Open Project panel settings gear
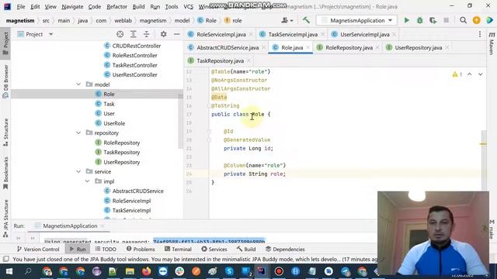 click(163, 34)
